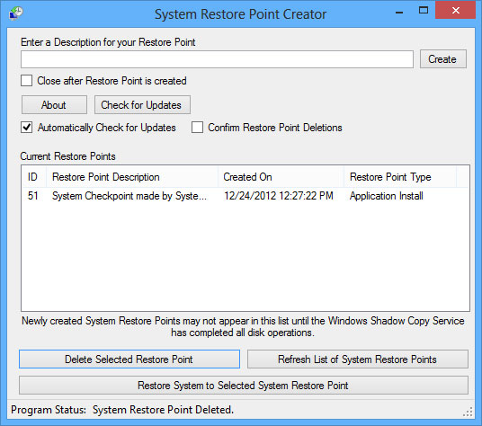Click Check for Updates button
482x426 pixels.
142,105
